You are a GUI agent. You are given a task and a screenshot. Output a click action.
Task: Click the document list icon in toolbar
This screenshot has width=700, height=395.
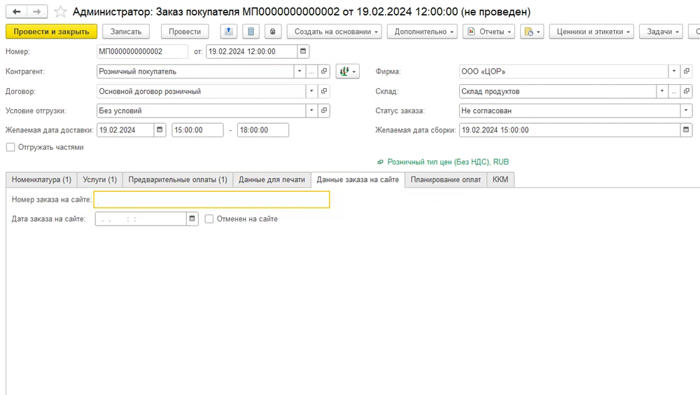[251, 32]
